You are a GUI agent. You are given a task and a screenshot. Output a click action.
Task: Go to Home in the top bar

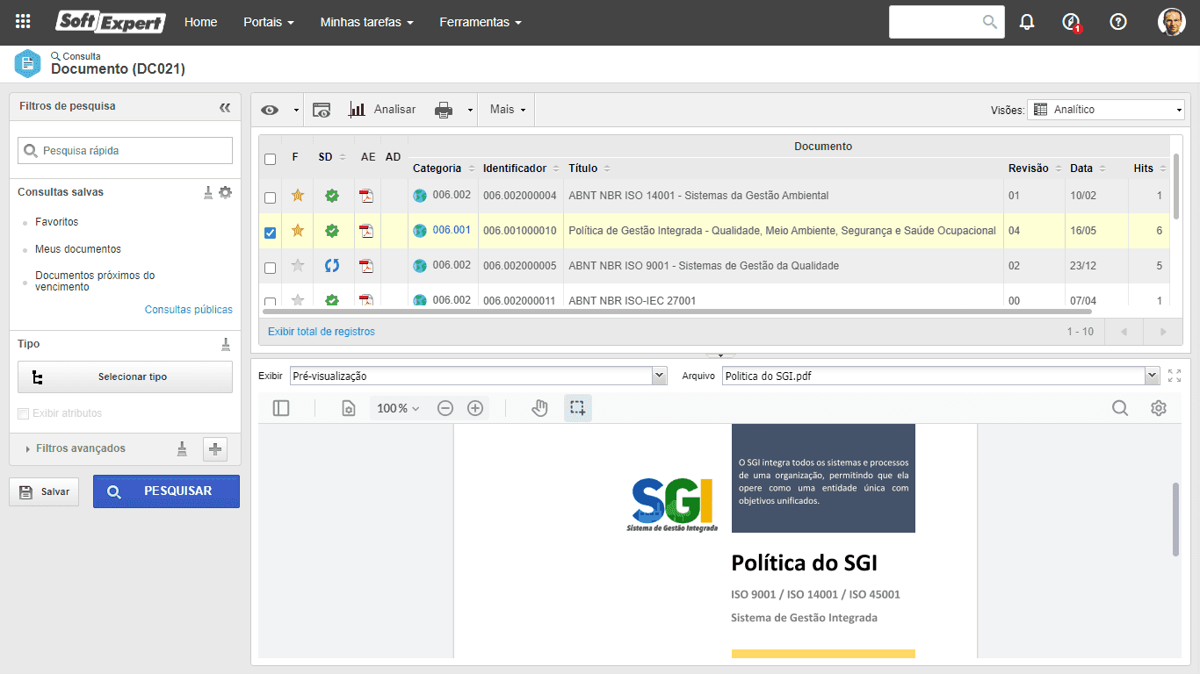(200, 22)
